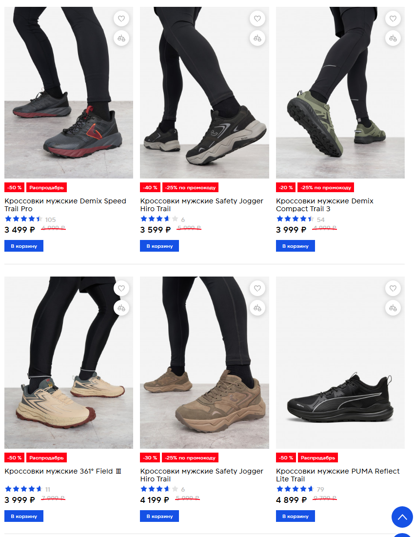Viewport: 414px width, 537px height.
Task: Add 361° Field III to cart
Action: pos(24,516)
